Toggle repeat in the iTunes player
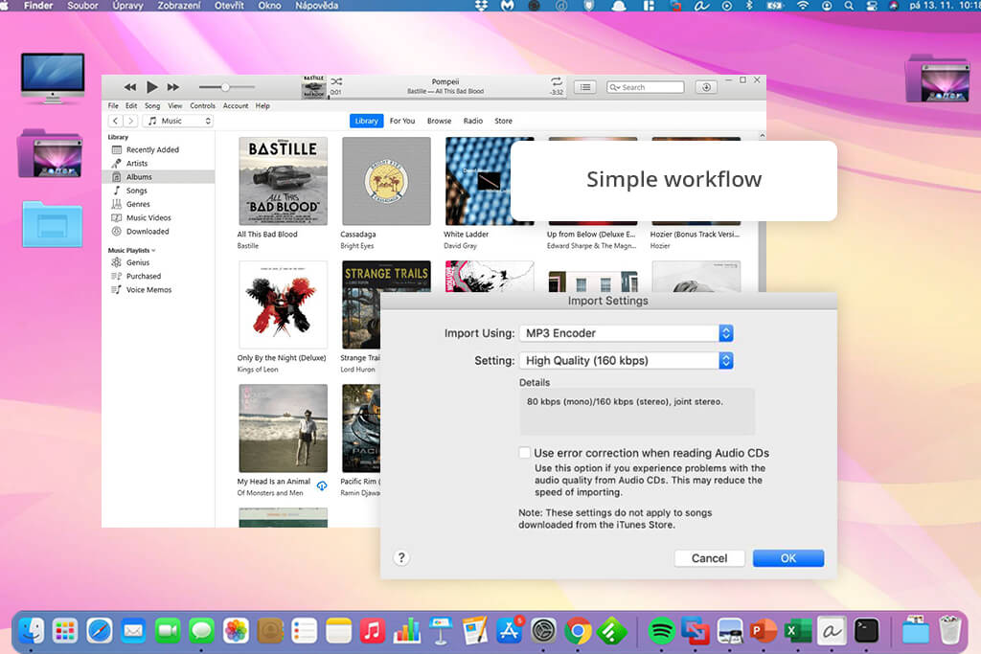This screenshot has height=654, width=981. point(557,81)
